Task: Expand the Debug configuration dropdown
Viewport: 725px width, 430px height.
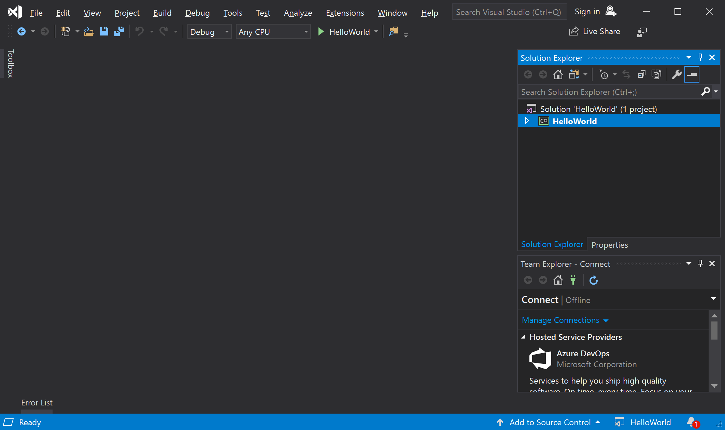Action: [x=226, y=32]
